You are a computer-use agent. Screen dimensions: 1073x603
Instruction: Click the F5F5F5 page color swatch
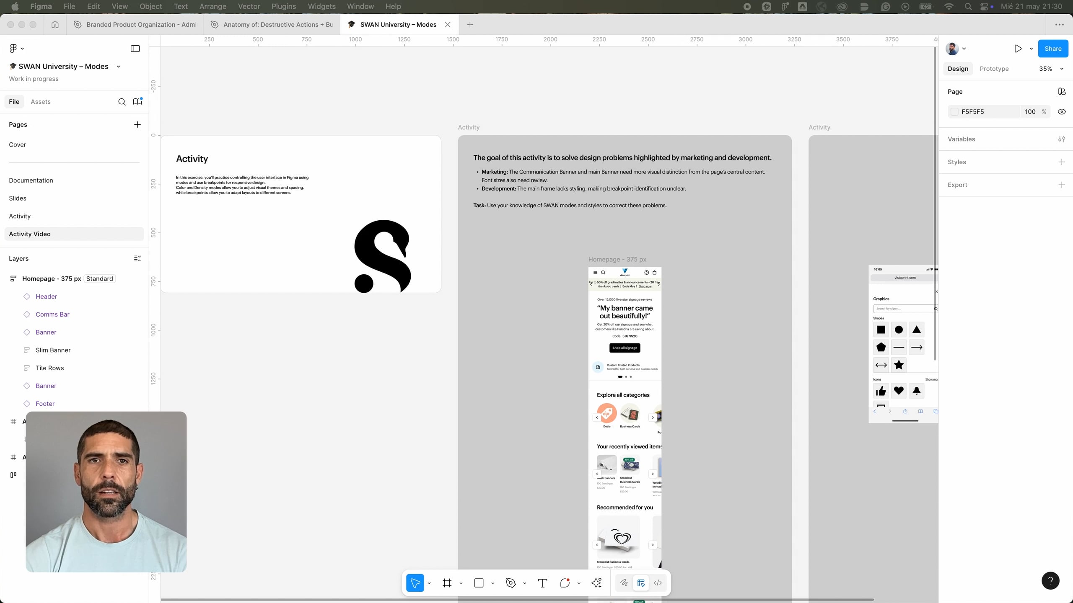[954, 112]
